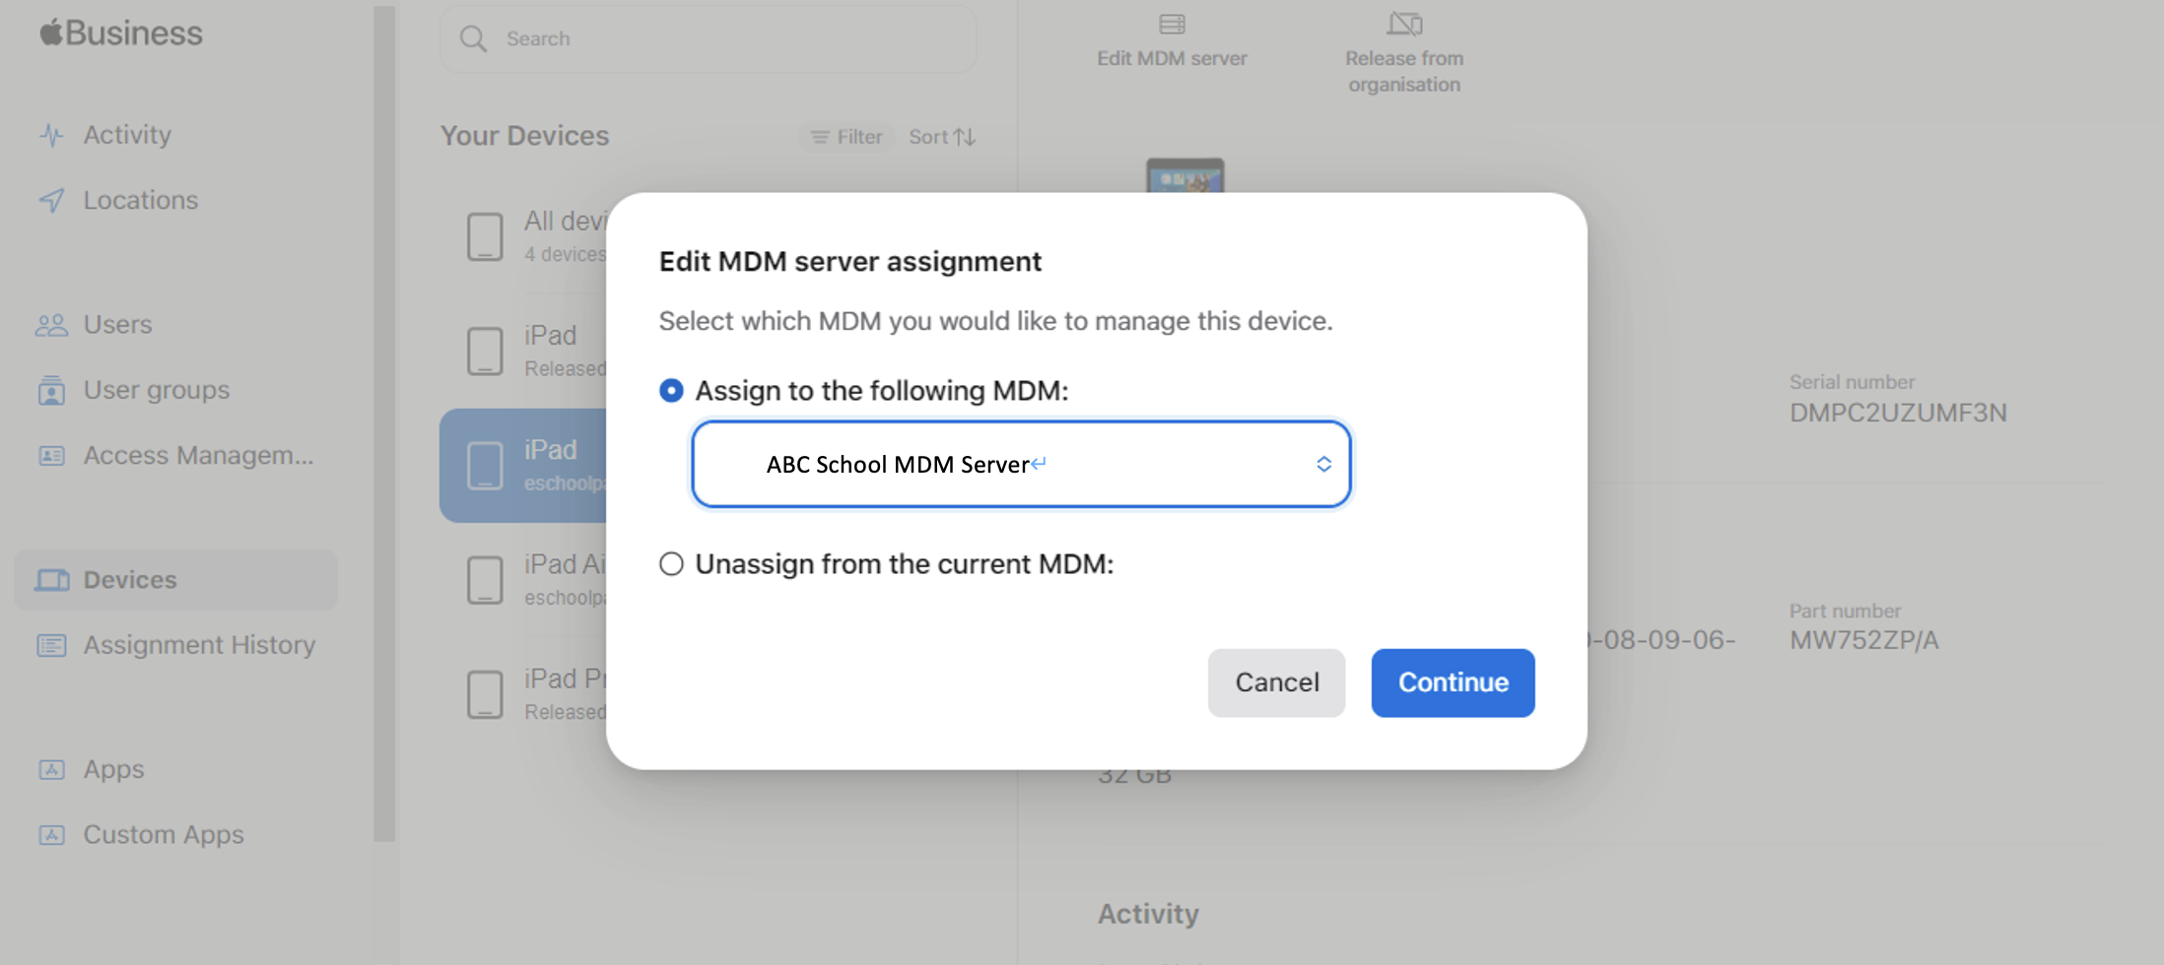Open the Filter menu for devices
2164x965 pixels.
[845, 137]
